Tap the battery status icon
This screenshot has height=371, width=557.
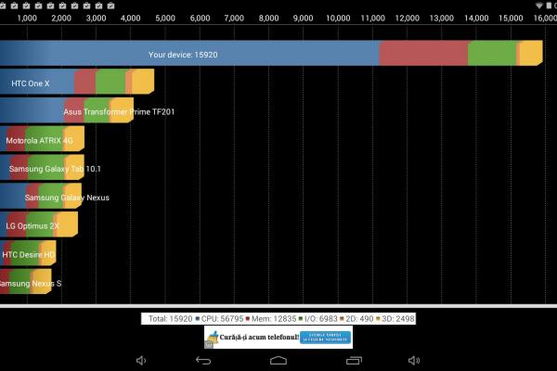(x=549, y=6)
